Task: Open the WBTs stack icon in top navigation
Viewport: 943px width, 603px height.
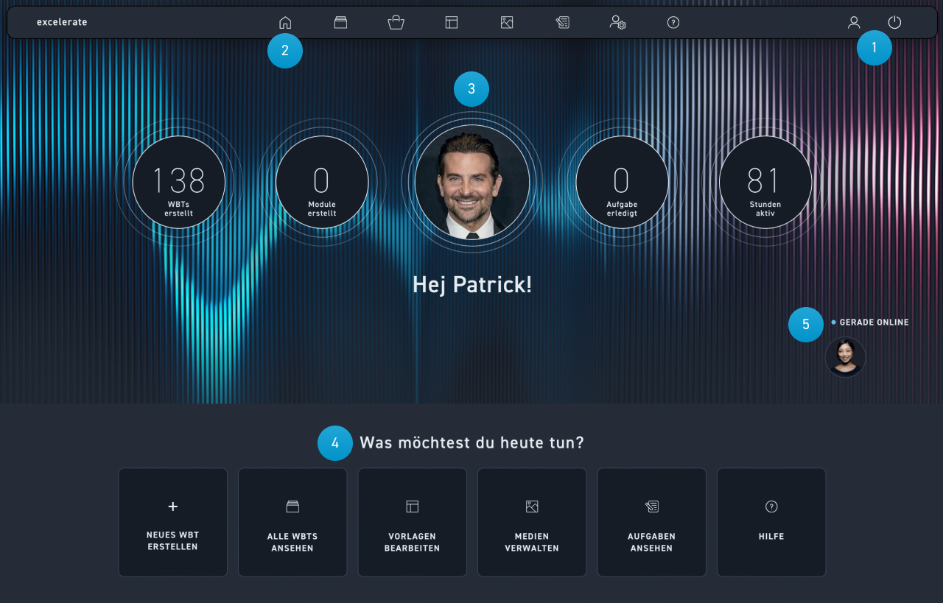Action: click(340, 22)
